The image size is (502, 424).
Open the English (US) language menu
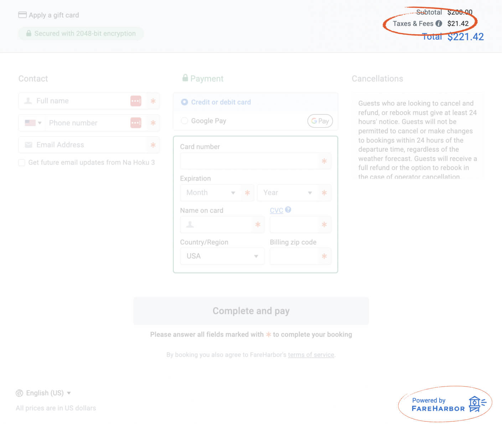[45, 393]
